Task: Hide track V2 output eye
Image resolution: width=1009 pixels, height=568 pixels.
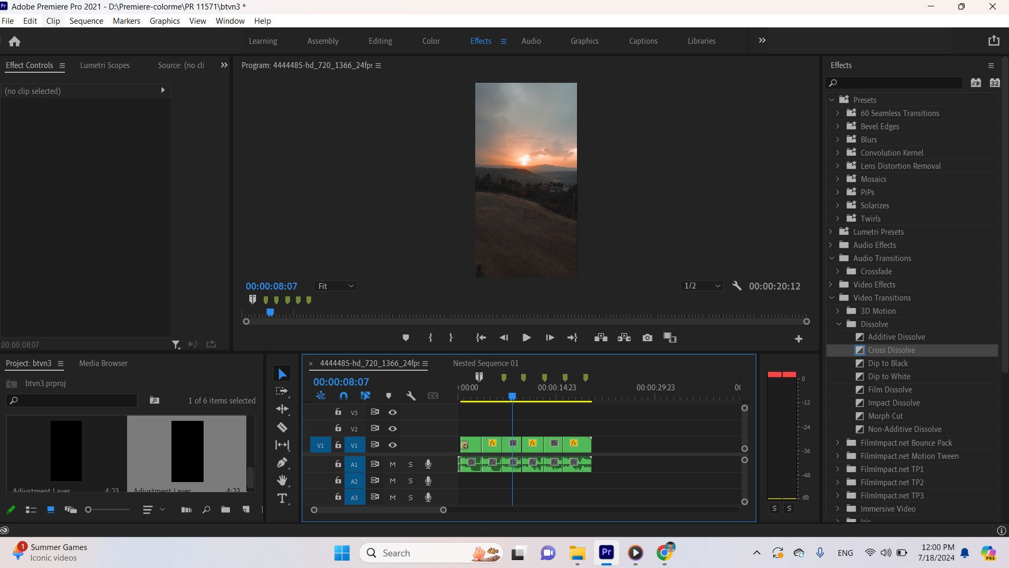Action: (x=392, y=429)
